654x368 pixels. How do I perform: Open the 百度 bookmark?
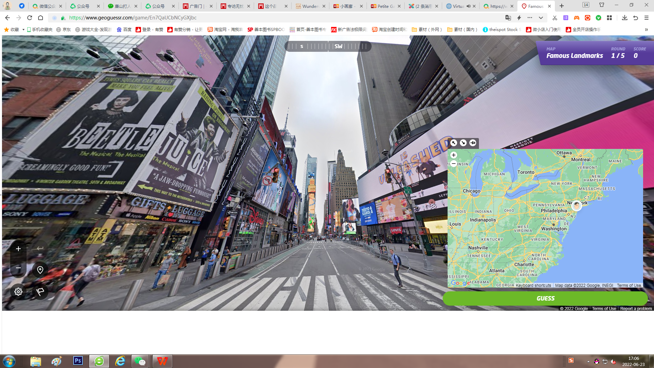pyautogui.click(x=124, y=30)
